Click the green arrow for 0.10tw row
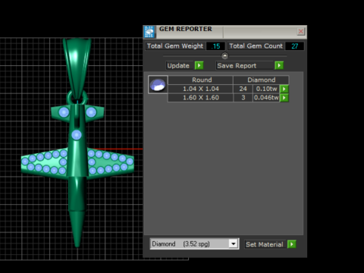The width and height of the screenshot is (364, 273). [x=284, y=89]
